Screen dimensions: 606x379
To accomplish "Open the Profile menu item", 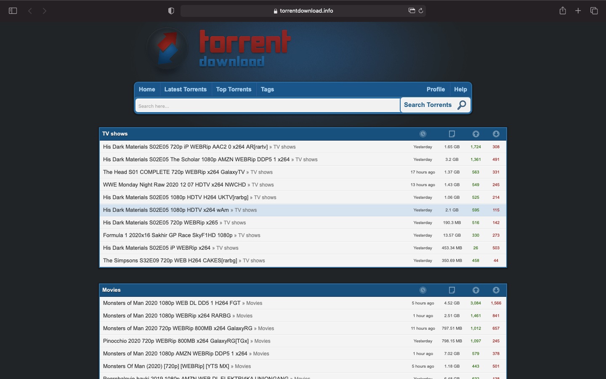I will (x=436, y=89).
